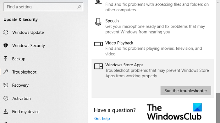
Task: Click the Find my device person icon
Action: point(6,111)
